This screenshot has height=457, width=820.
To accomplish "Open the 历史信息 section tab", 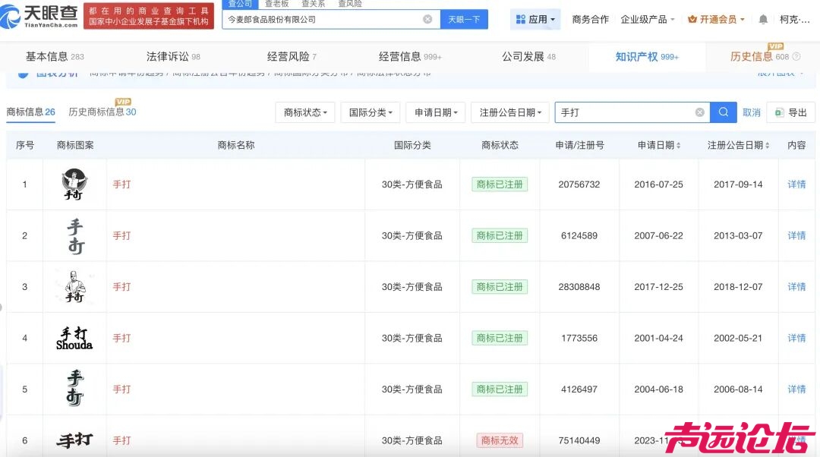I will pos(759,56).
